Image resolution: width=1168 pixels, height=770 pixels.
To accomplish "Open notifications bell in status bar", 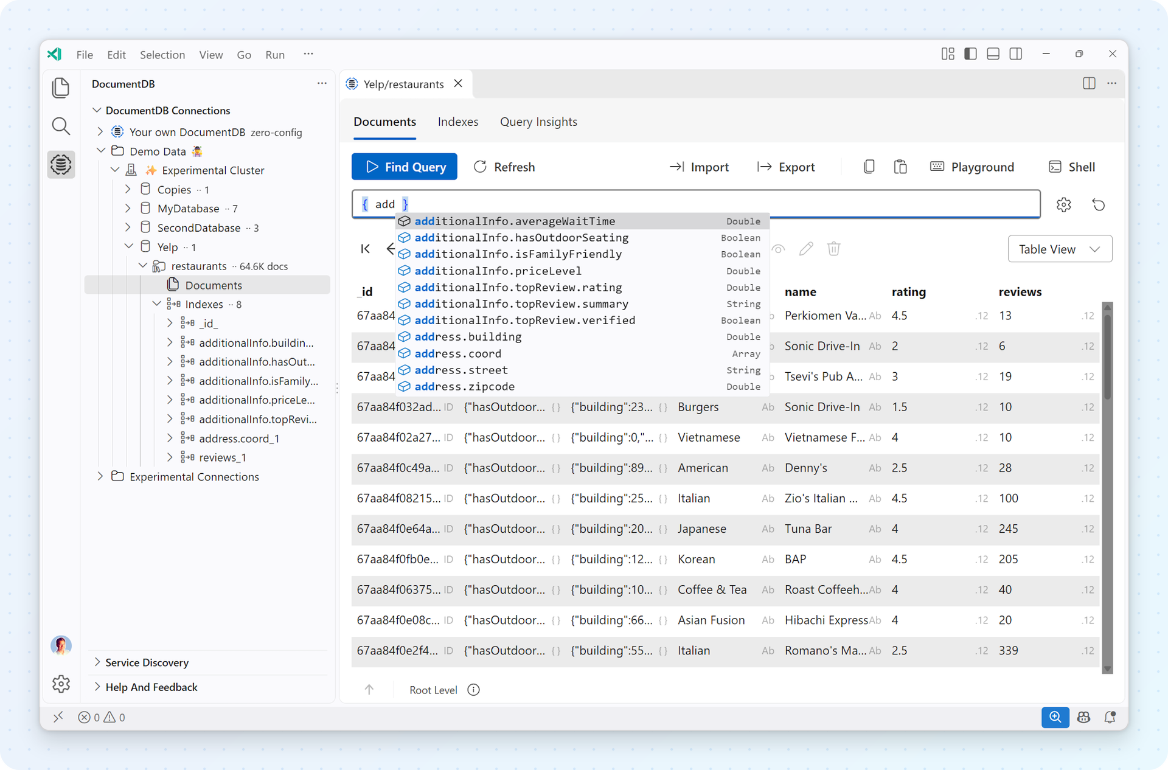I will [1110, 717].
